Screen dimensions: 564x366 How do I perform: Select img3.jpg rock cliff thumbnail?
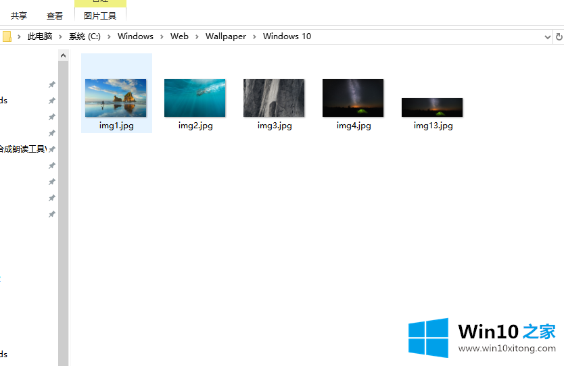click(274, 98)
